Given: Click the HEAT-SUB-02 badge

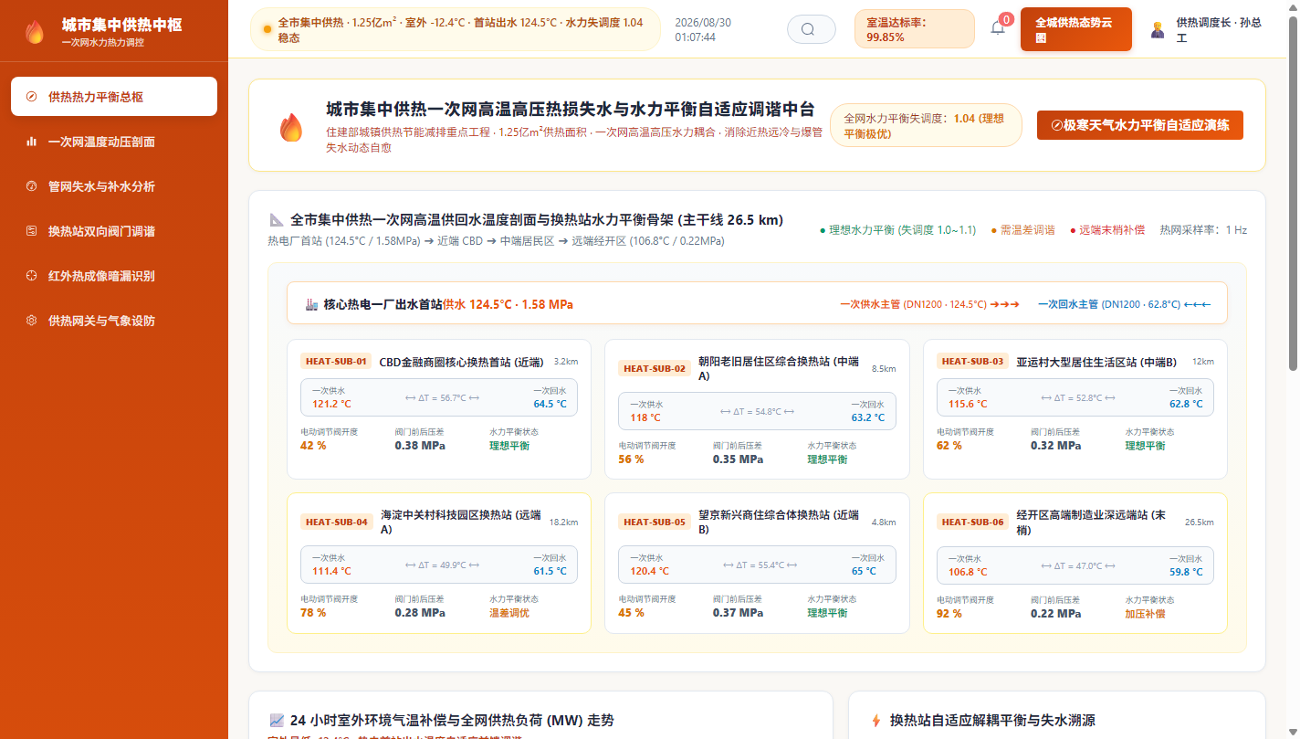Looking at the screenshot, I should (654, 368).
